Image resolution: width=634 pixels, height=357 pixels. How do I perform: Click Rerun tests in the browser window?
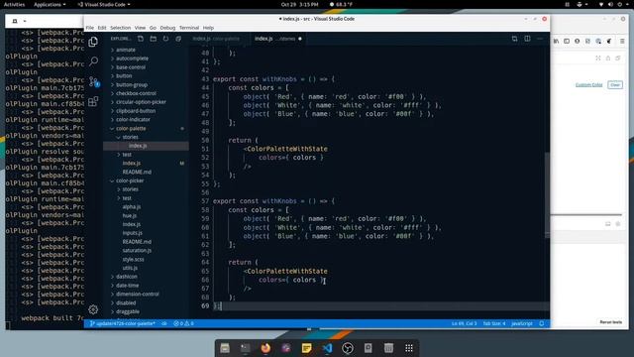point(610,322)
